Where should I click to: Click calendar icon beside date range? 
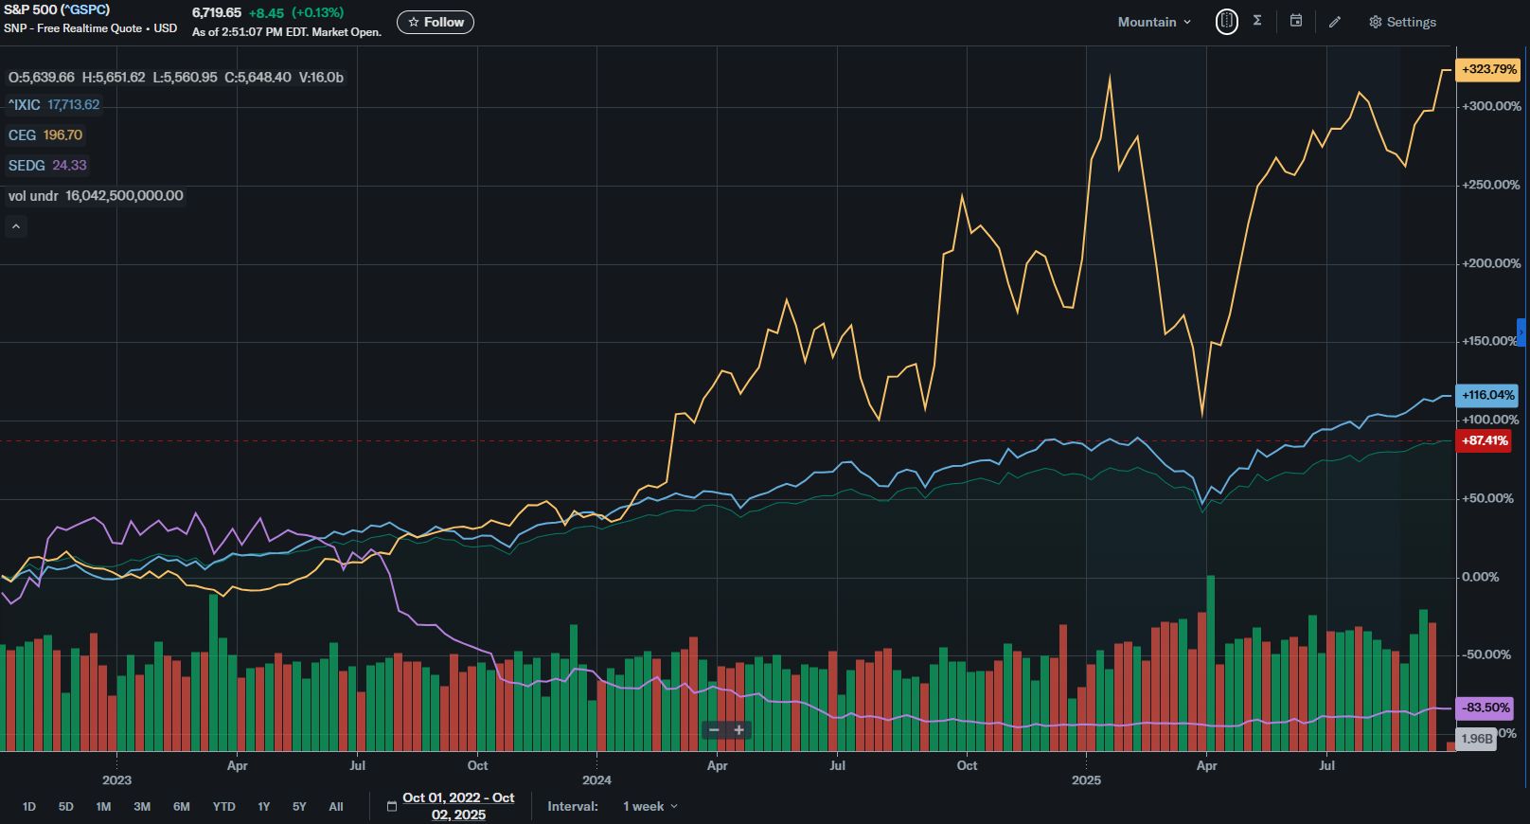pyautogui.click(x=392, y=806)
